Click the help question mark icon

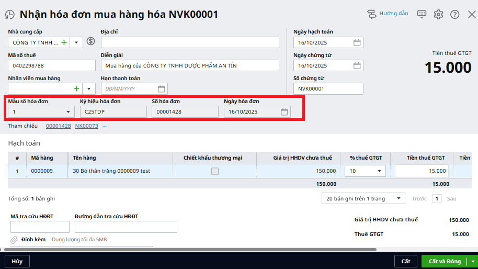[454, 14]
